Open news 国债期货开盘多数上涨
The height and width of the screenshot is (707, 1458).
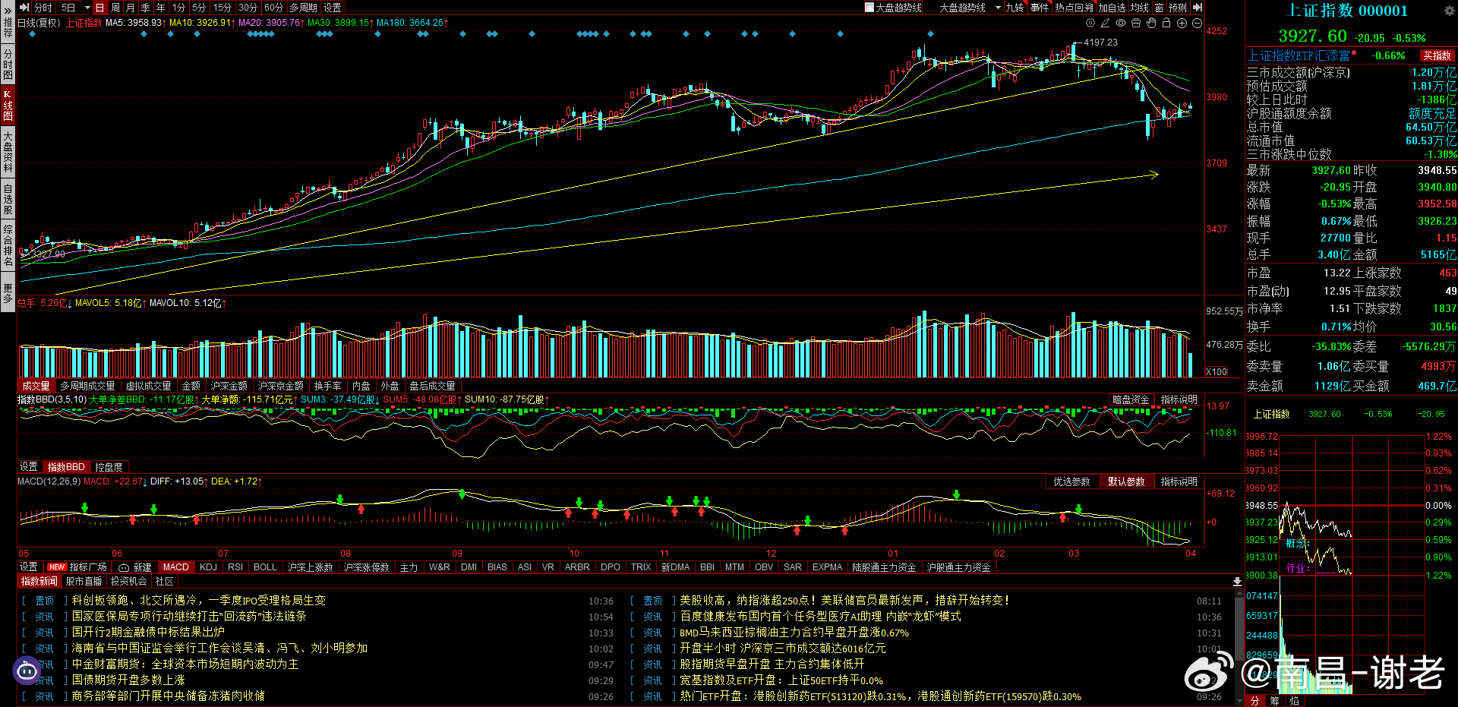(128, 680)
